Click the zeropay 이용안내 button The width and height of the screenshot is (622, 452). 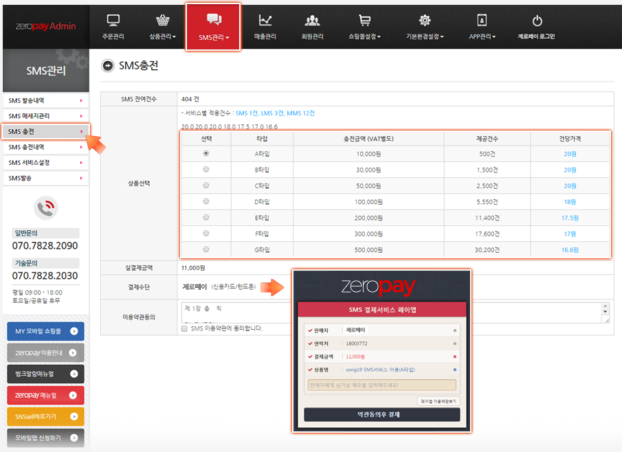[x=45, y=353]
